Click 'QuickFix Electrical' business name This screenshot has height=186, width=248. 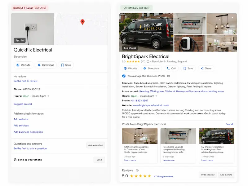point(33,50)
